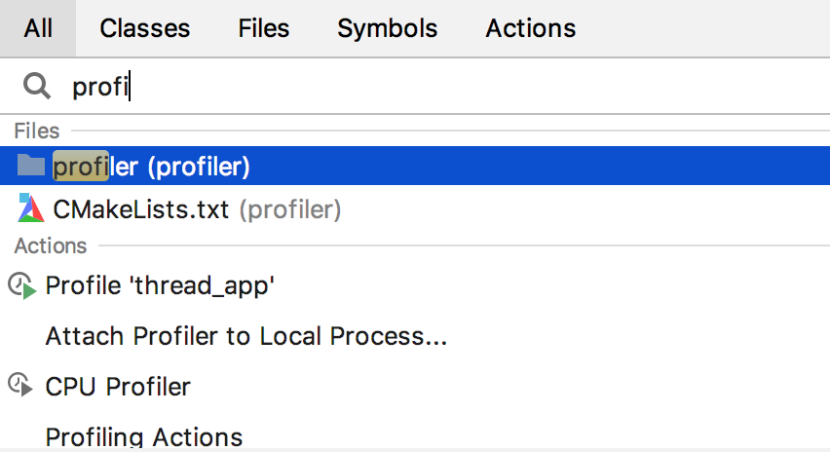
Task: Click in the search text field
Action: click(x=438, y=87)
